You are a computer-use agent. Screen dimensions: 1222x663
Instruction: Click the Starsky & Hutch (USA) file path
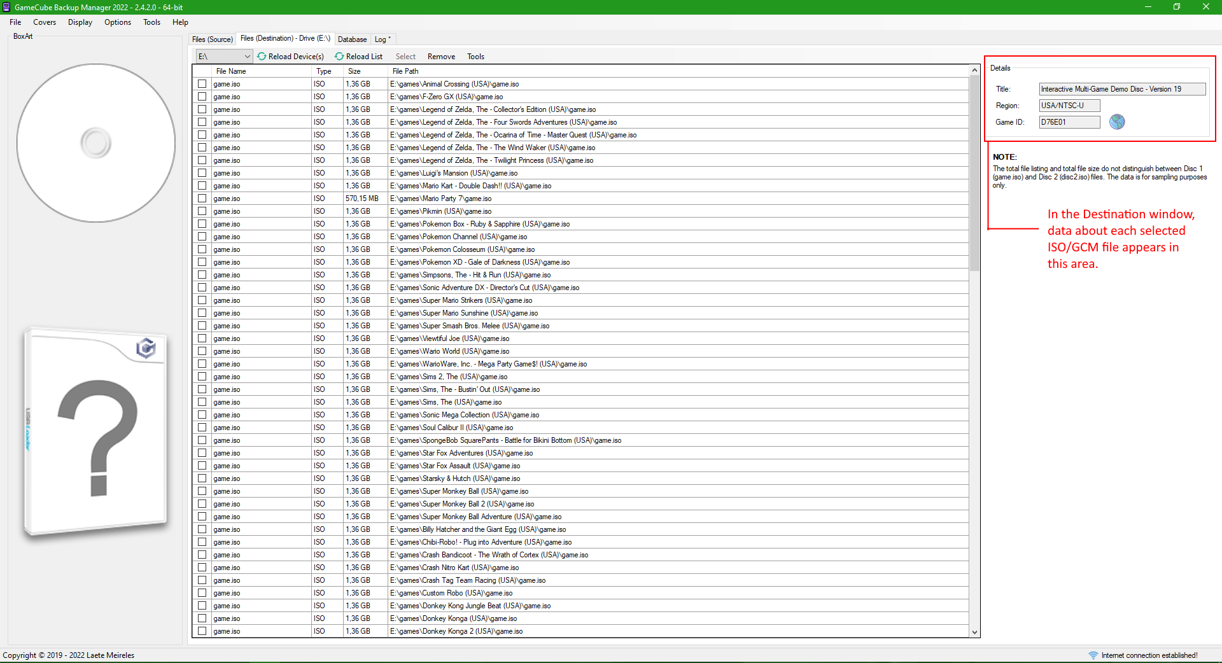coord(455,478)
